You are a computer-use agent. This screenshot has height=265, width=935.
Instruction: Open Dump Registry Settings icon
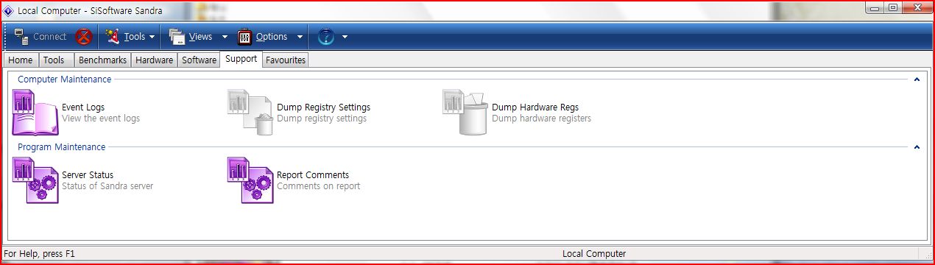pyautogui.click(x=250, y=113)
